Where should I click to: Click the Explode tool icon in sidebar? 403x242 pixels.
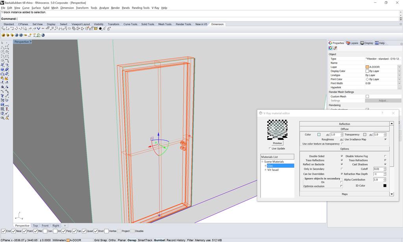7,78
